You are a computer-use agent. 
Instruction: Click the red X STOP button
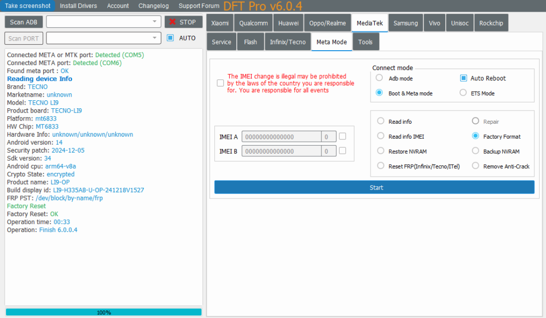[183, 22]
